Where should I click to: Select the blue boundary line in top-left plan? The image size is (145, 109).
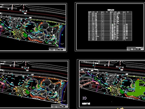62,36
